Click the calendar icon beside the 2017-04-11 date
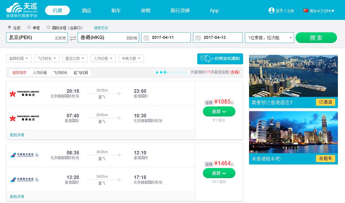This screenshot has width=345, height=203. [x=147, y=37]
